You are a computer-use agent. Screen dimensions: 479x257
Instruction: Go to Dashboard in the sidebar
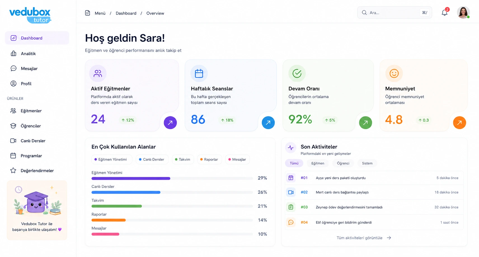(x=37, y=38)
